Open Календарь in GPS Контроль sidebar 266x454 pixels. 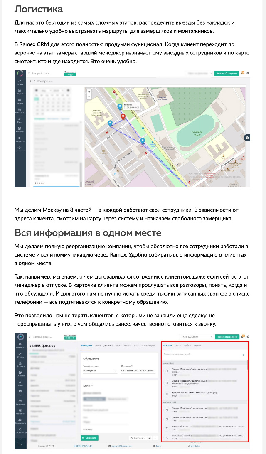tap(20, 111)
